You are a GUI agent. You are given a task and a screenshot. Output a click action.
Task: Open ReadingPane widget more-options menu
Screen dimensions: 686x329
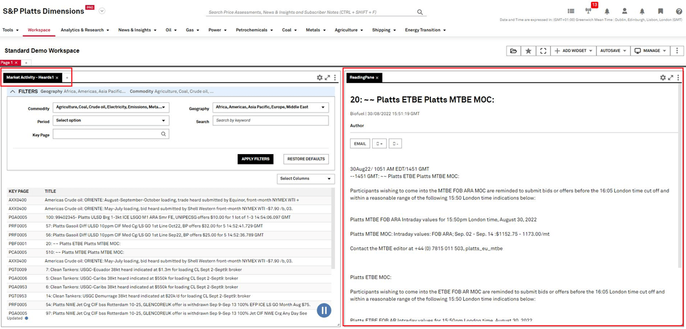(x=678, y=77)
